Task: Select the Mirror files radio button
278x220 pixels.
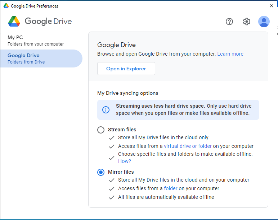Action: click(x=101, y=172)
